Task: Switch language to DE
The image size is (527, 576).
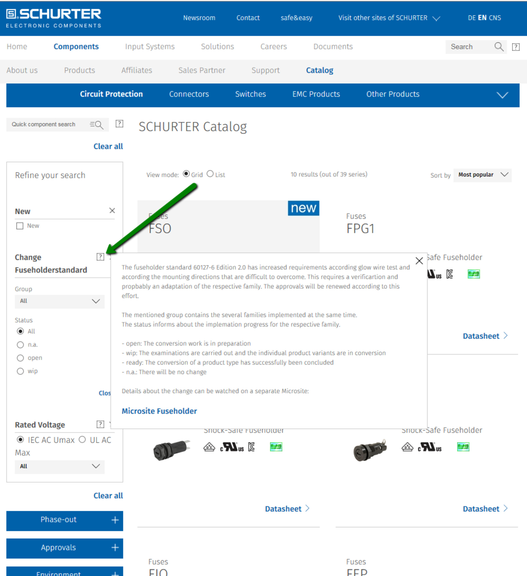Action: pyautogui.click(x=471, y=18)
